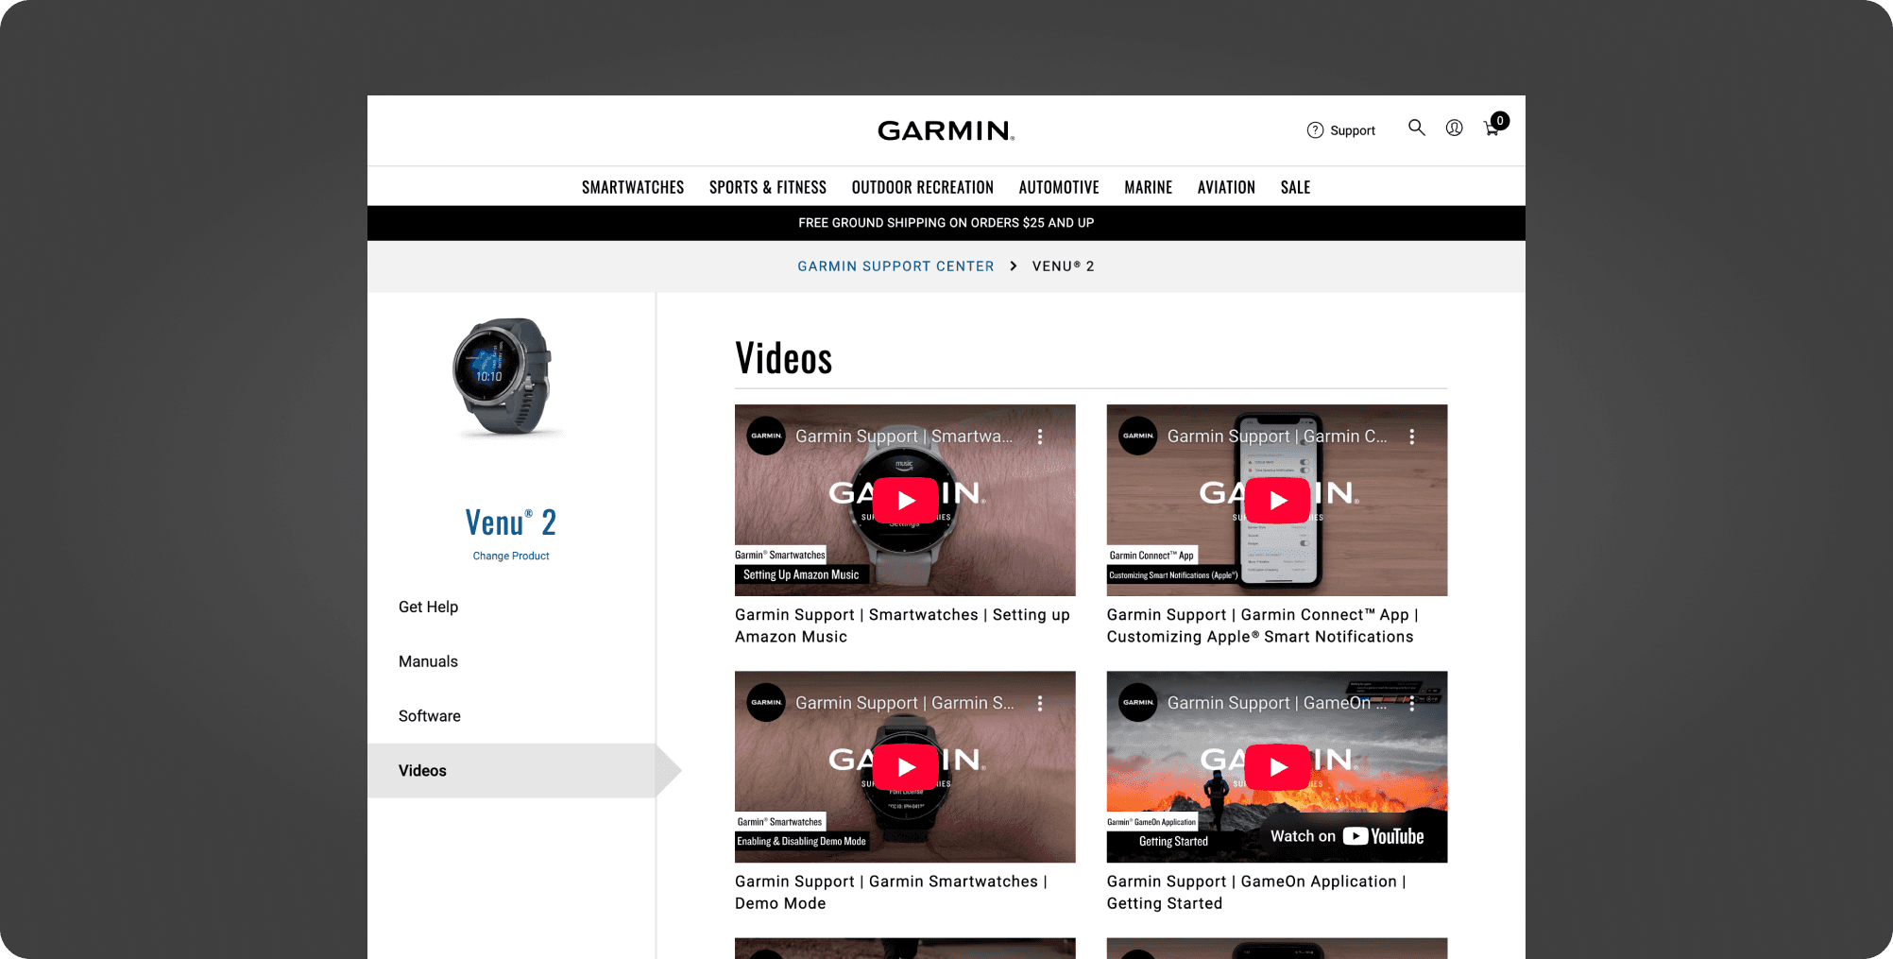This screenshot has width=1893, height=959.
Task: Click Garmin channel avatar on Demo Mode video
Action: 766,702
